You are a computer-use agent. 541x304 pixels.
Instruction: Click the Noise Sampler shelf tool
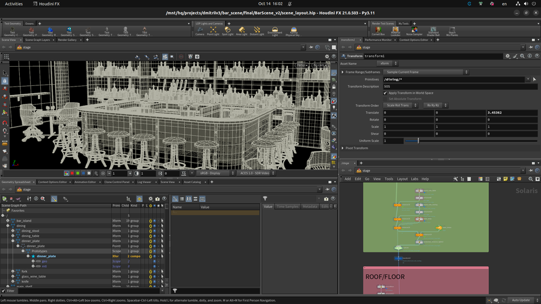(x=414, y=31)
